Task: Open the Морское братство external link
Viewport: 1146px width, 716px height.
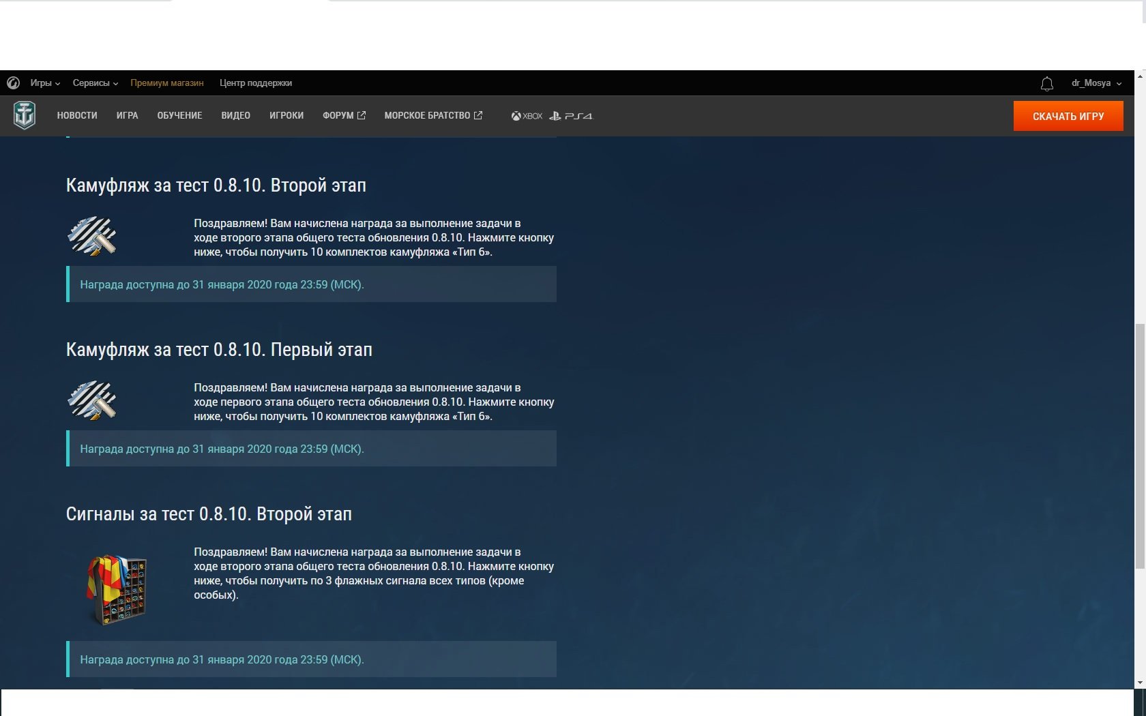Action: 433,116
